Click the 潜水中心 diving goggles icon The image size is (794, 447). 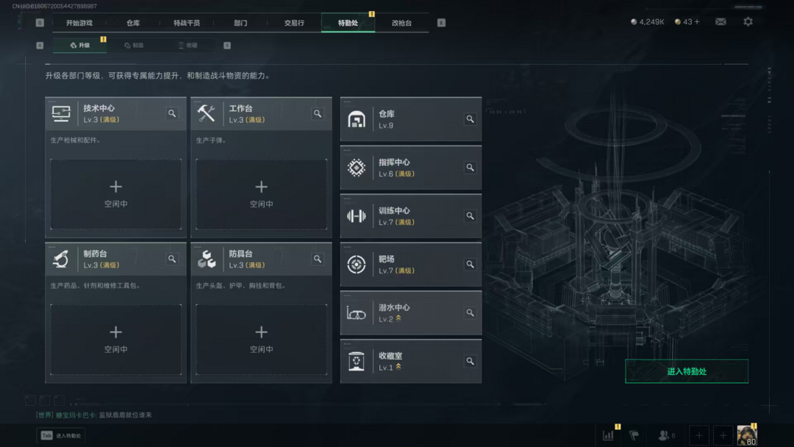[x=356, y=313]
